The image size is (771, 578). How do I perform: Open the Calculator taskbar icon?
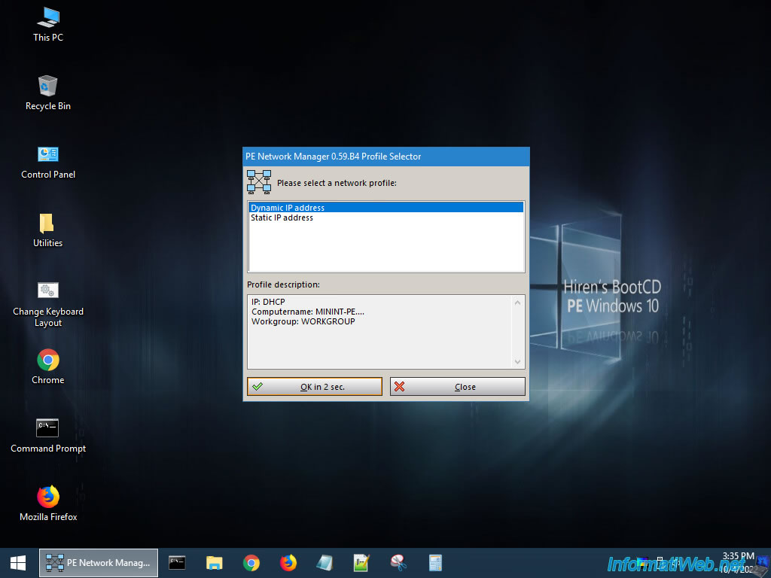435,563
